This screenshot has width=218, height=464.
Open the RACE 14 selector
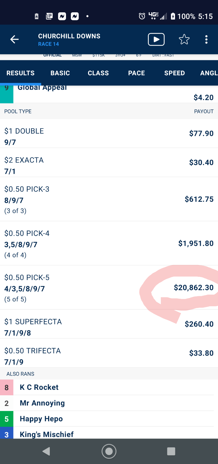48,44
